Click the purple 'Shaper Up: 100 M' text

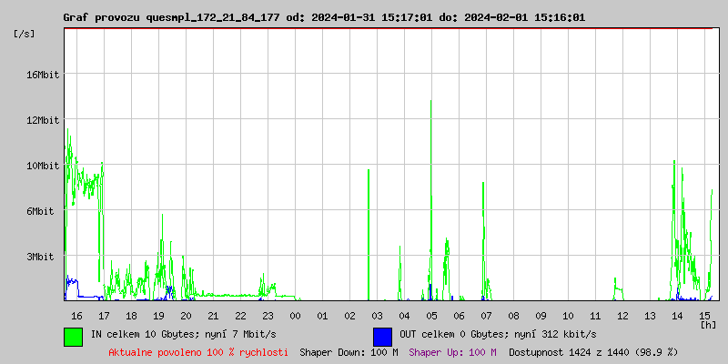tap(452, 352)
